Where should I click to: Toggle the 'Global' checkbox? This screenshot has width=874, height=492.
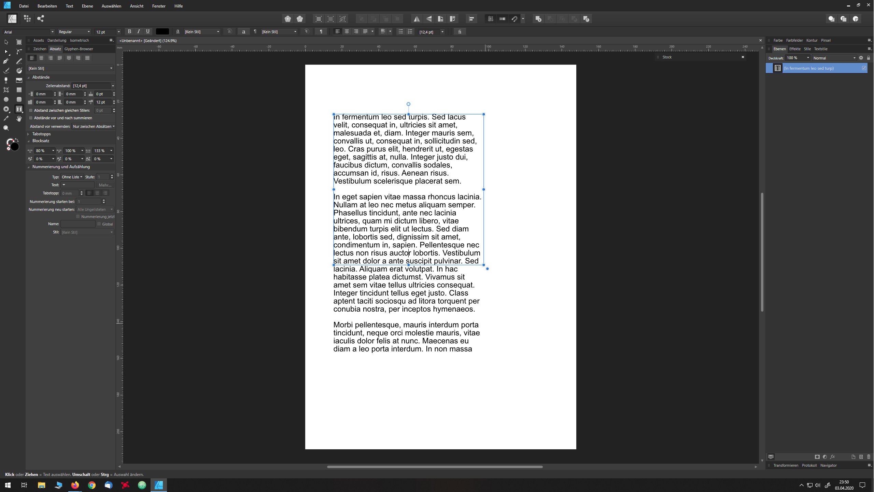[x=99, y=224]
